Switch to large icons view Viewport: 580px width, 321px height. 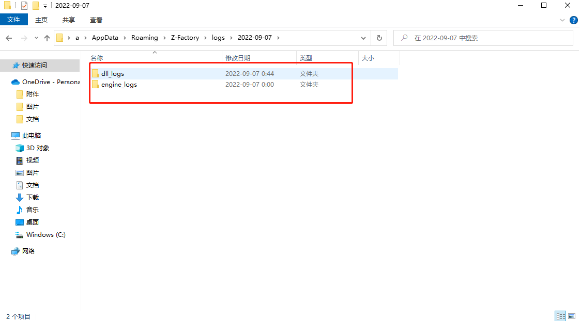(x=572, y=316)
